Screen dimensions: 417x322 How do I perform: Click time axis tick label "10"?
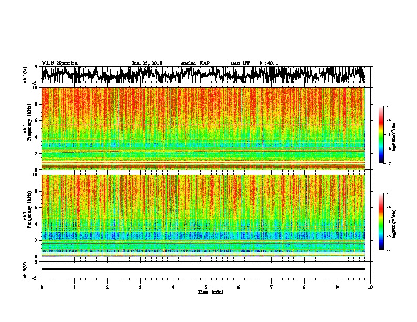[370, 287]
